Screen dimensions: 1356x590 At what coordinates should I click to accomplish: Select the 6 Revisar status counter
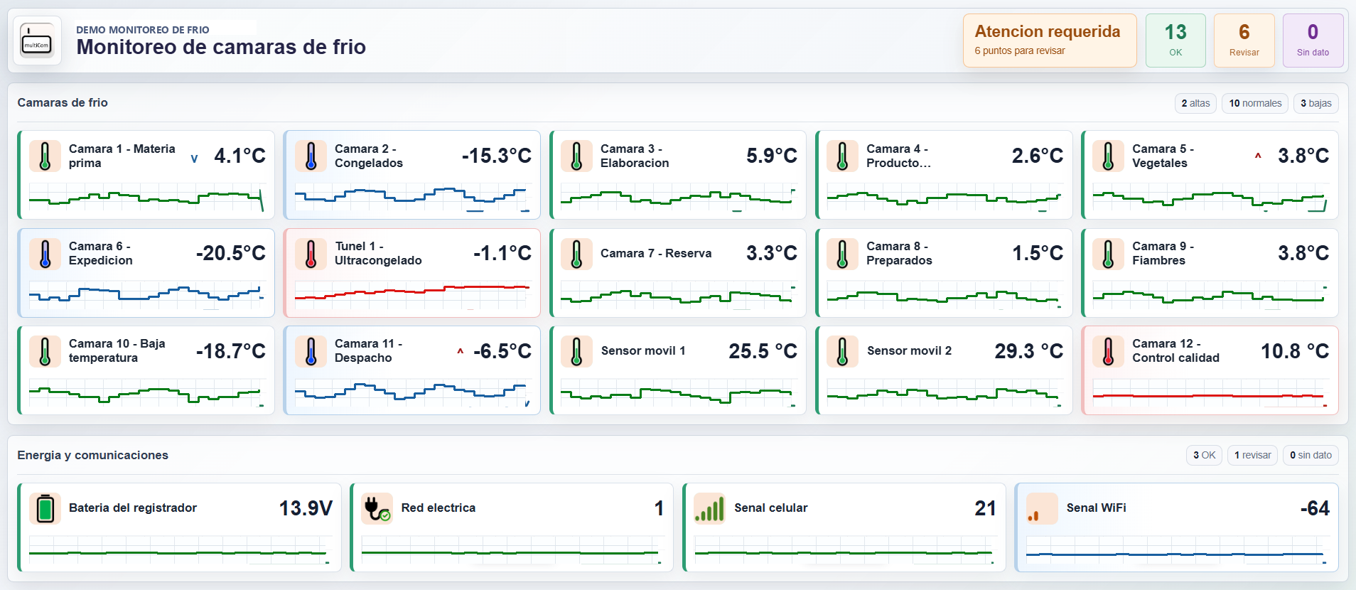pos(1244,41)
